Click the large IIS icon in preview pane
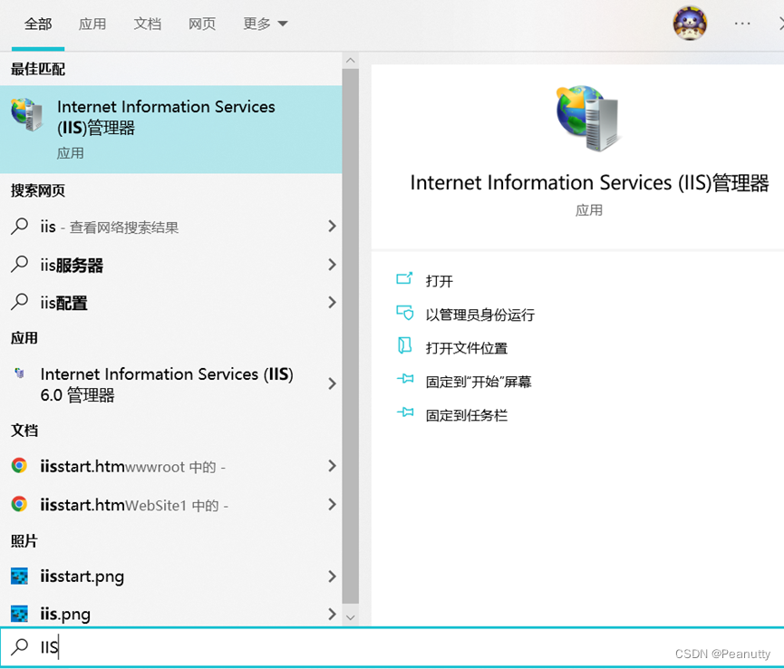Viewport: 784px width, 669px height. coord(588,118)
